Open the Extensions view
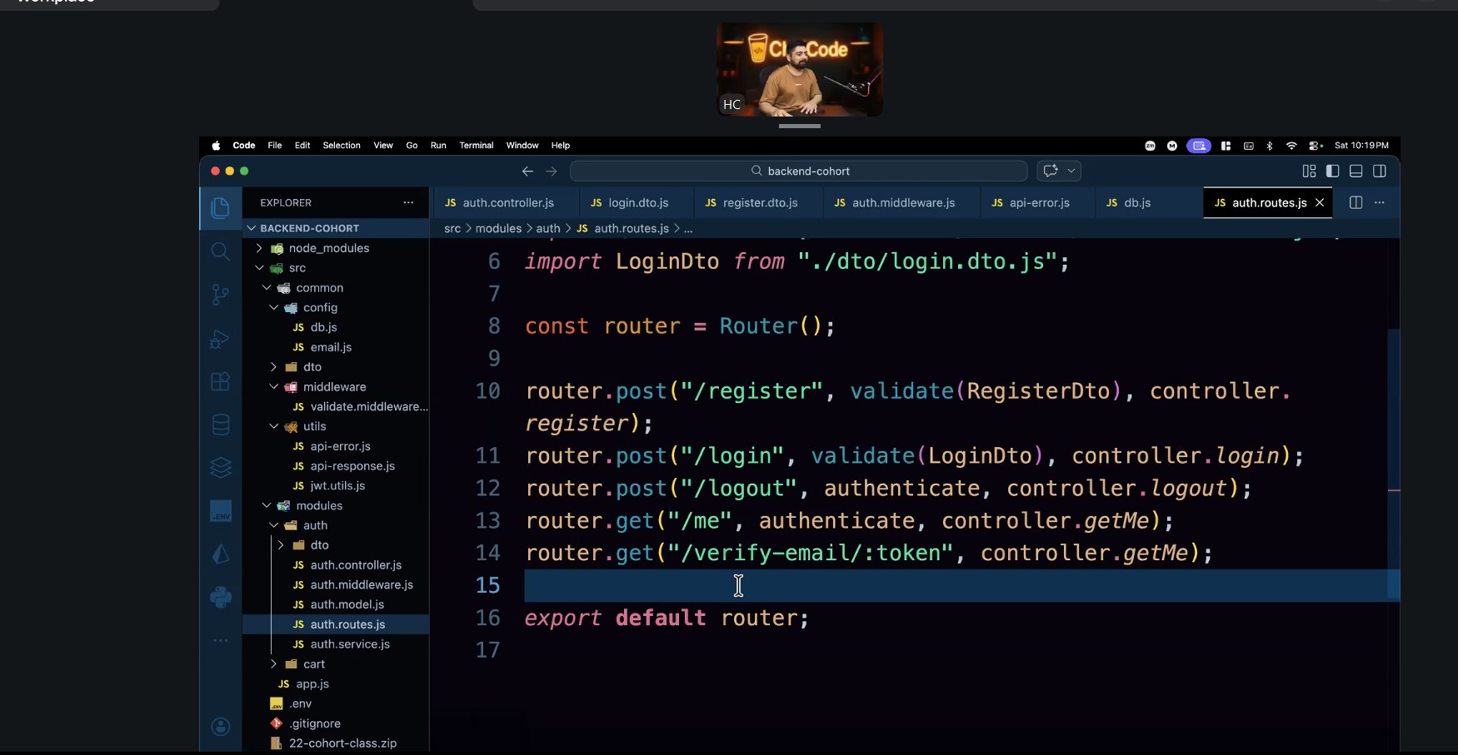Viewport: 1458px width, 755px height. [220, 381]
